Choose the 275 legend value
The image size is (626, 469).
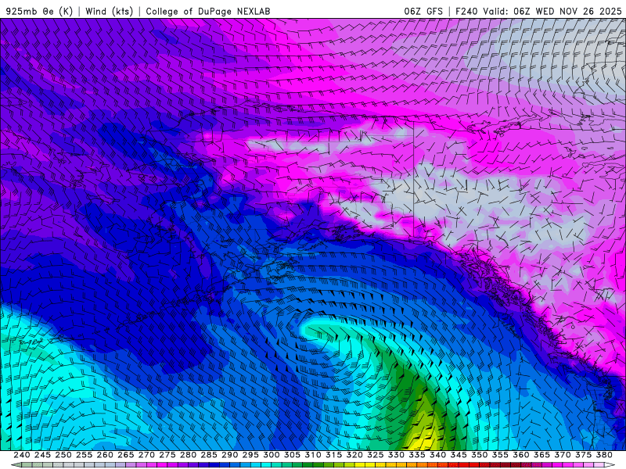point(167,455)
